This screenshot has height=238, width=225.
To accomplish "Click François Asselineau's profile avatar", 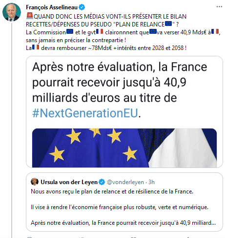I will click(x=12, y=12).
